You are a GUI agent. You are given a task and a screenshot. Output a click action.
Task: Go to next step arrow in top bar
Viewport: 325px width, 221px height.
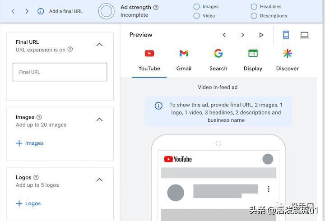pyautogui.click(x=27, y=11)
